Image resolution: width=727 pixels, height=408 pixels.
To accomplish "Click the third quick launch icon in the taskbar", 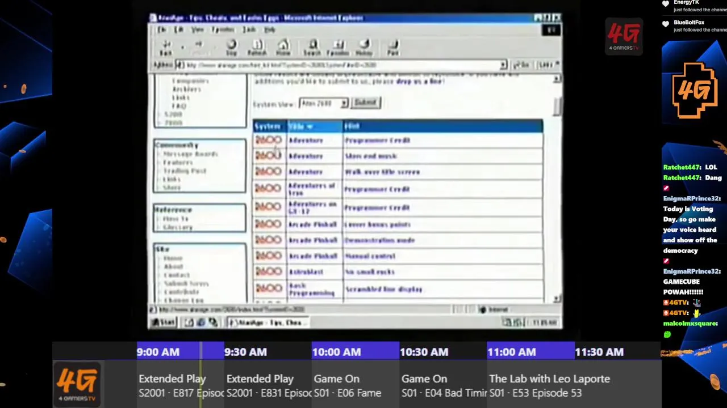I will click(x=213, y=322).
